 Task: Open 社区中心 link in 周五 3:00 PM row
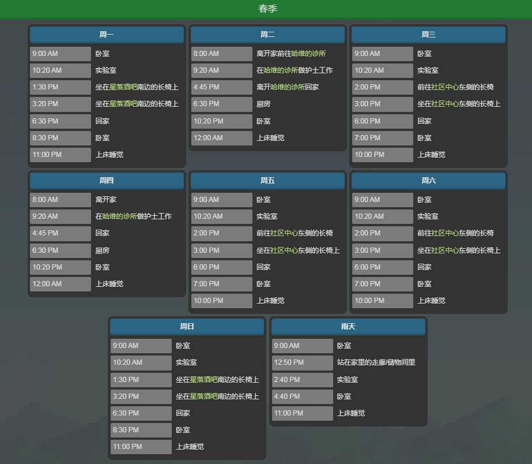pos(284,250)
